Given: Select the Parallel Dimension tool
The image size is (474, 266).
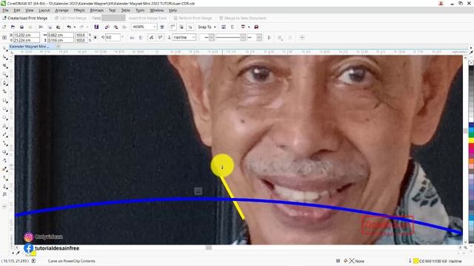Looking at the screenshot, I should tap(5, 134).
